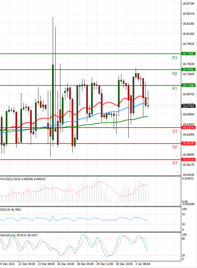Click the 3 Jan 08:00 time axis label

coord(143,264)
